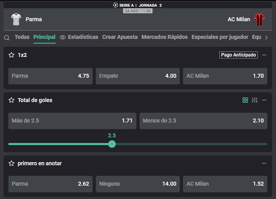
Task: Star the Total de goles market
Action: coord(11,100)
